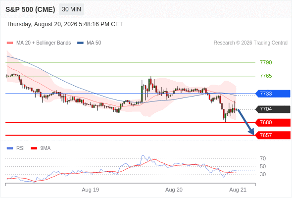Click the 7657 target price tag
The height and width of the screenshot is (198, 292).
pos(273,135)
